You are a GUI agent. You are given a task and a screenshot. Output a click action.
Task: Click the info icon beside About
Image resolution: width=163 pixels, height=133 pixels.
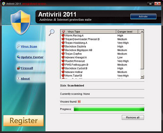[x=19, y=78]
